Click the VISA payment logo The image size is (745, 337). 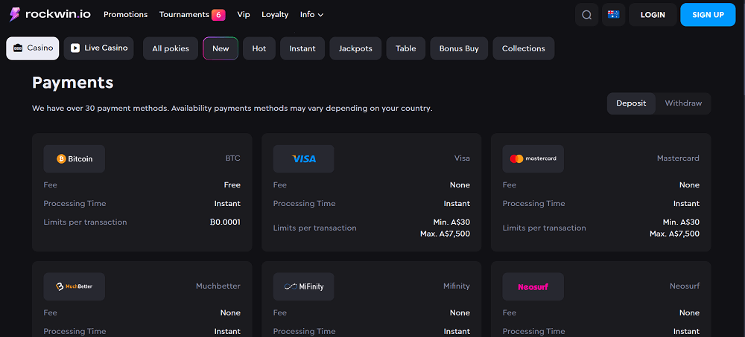pos(304,159)
